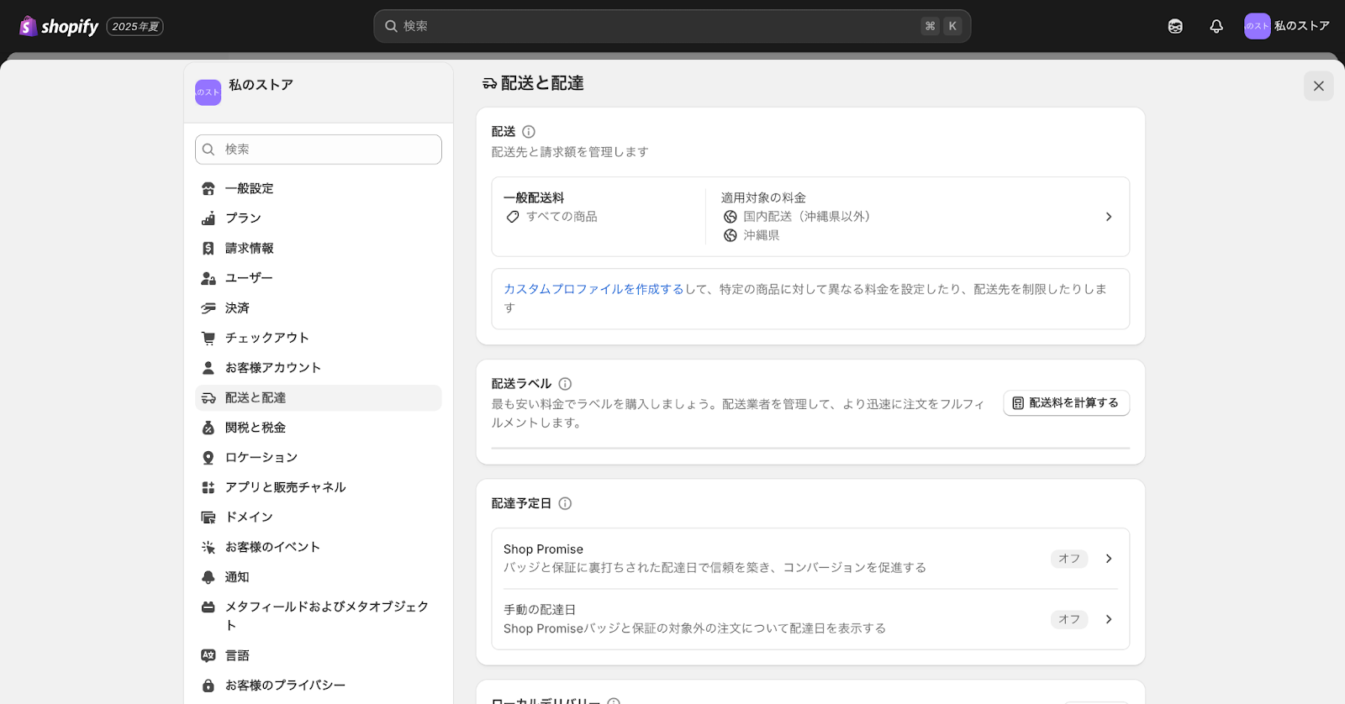Click the 配送料を計算する button

coord(1066,403)
